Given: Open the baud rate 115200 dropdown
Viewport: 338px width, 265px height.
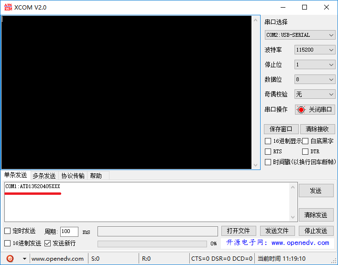Looking at the screenshot, I should 315,50.
